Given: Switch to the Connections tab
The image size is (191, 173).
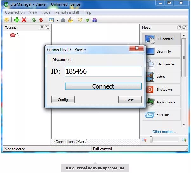Looking at the screenshot, I should pyautogui.click(x=65, y=142).
